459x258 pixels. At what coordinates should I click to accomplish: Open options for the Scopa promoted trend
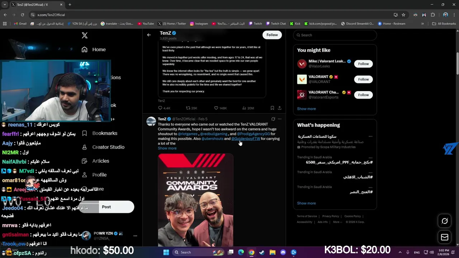[x=370, y=137]
